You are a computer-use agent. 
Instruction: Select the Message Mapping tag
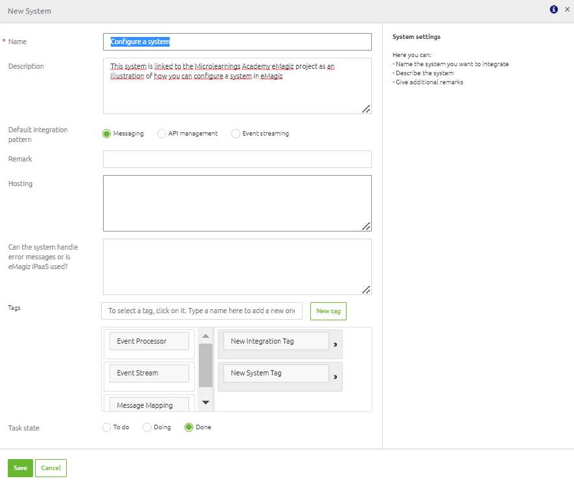click(x=148, y=403)
